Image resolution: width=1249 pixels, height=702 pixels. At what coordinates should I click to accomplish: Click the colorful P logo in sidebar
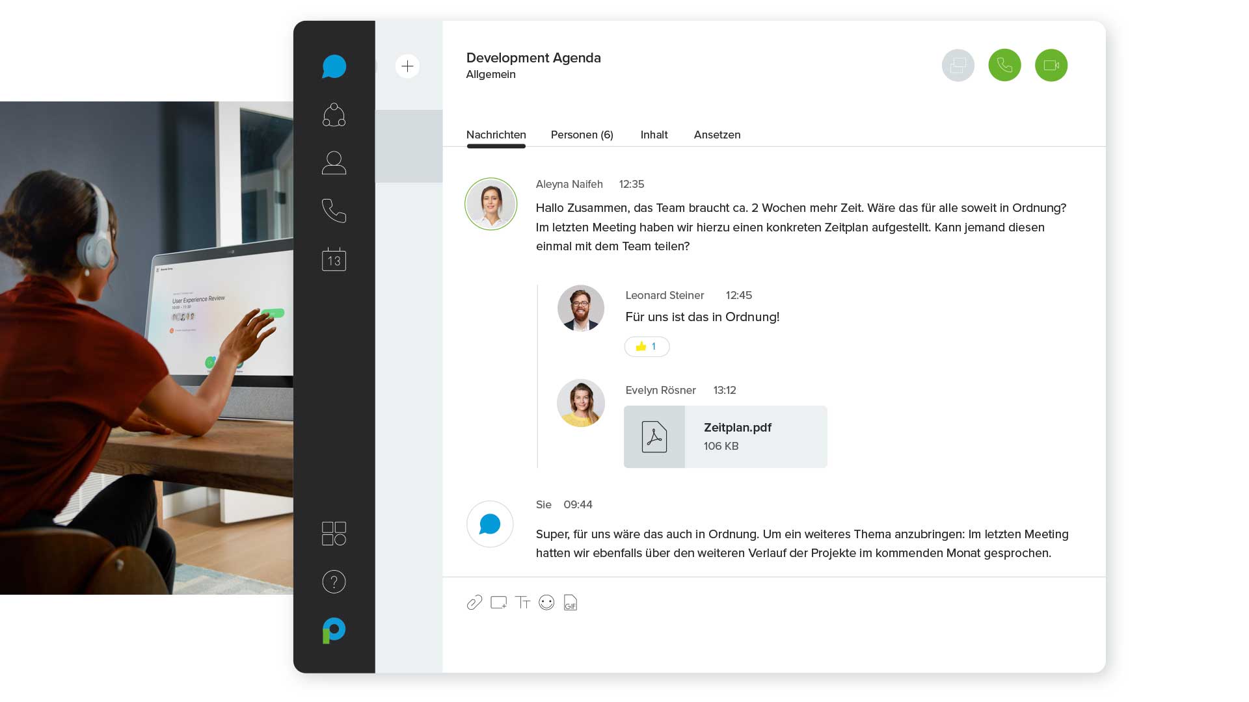click(334, 630)
